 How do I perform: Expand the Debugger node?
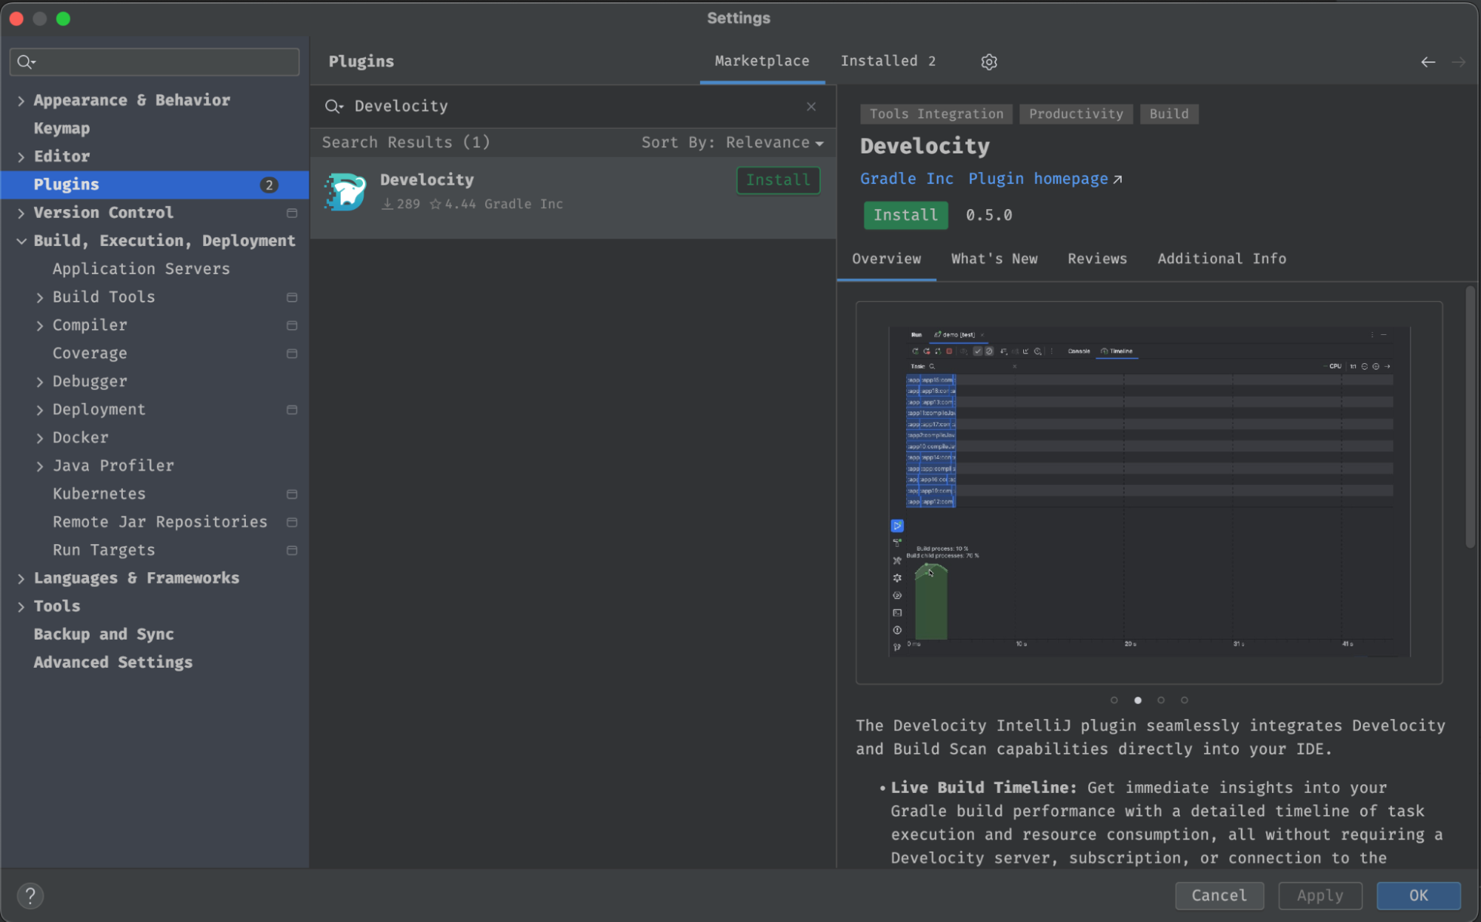point(40,382)
